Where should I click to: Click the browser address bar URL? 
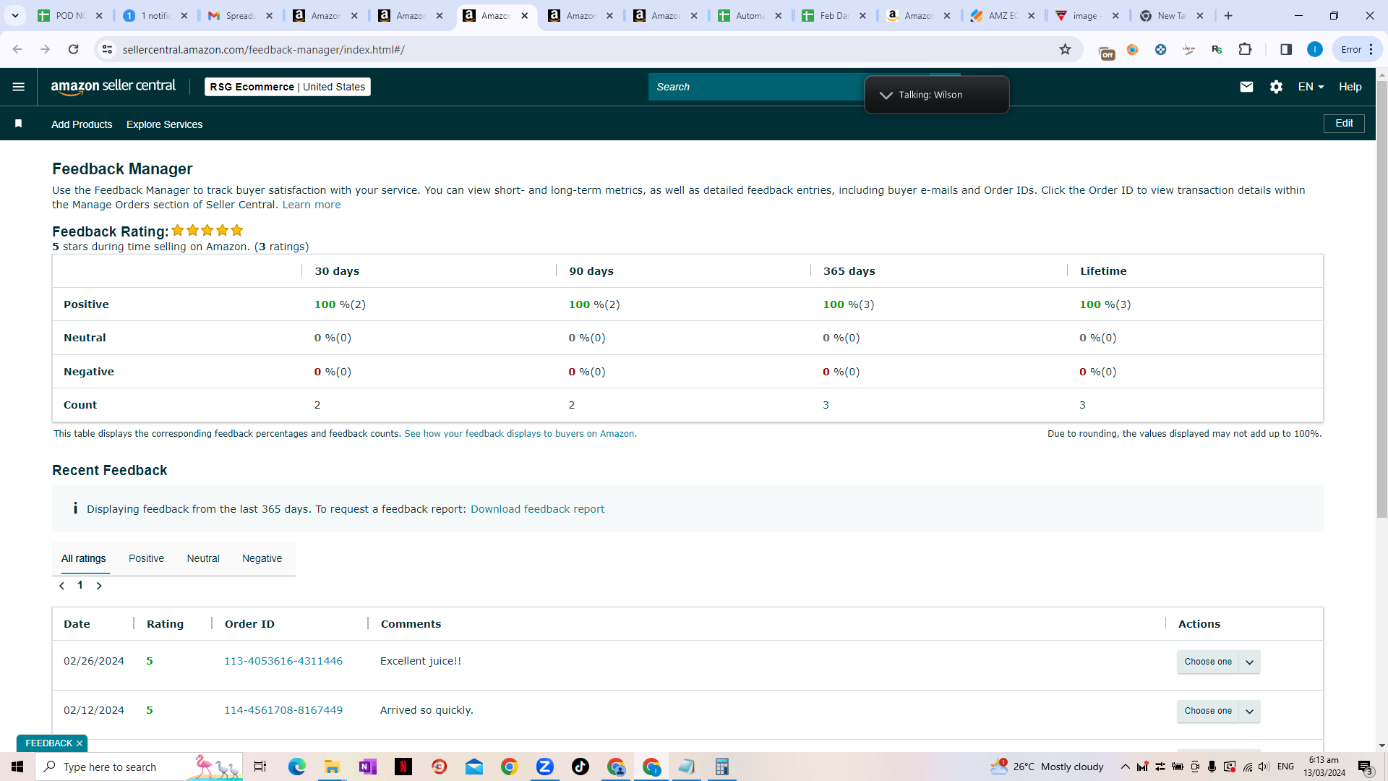[263, 49]
